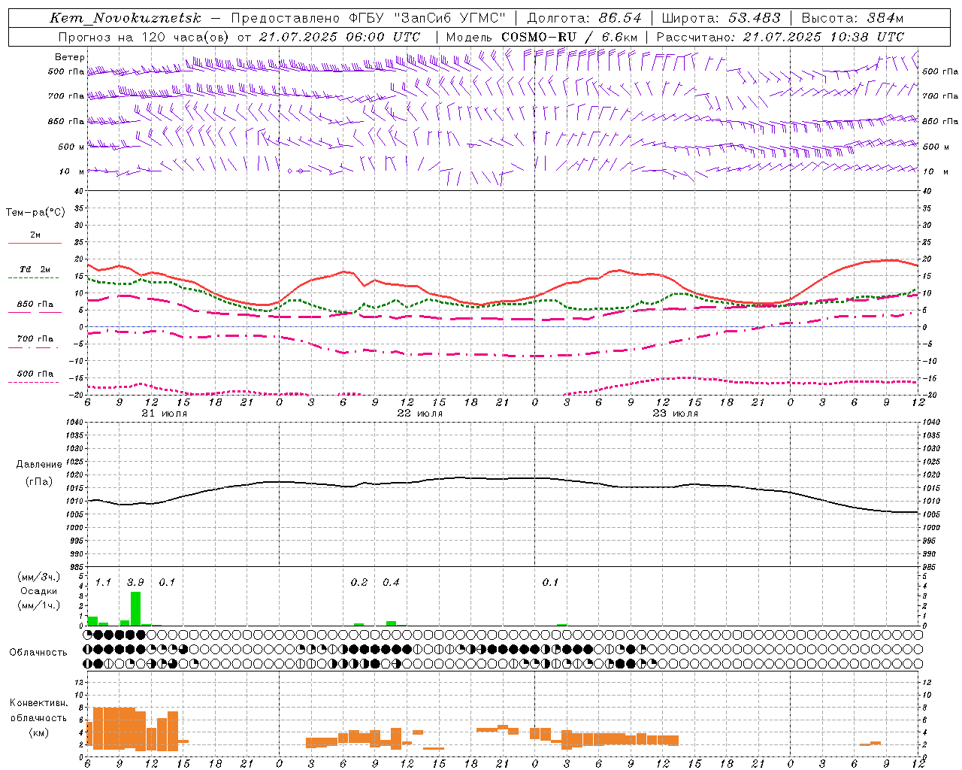Click the 21 июля date label
Image resolution: width=962 pixels, height=770 pixels.
pos(165,414)
